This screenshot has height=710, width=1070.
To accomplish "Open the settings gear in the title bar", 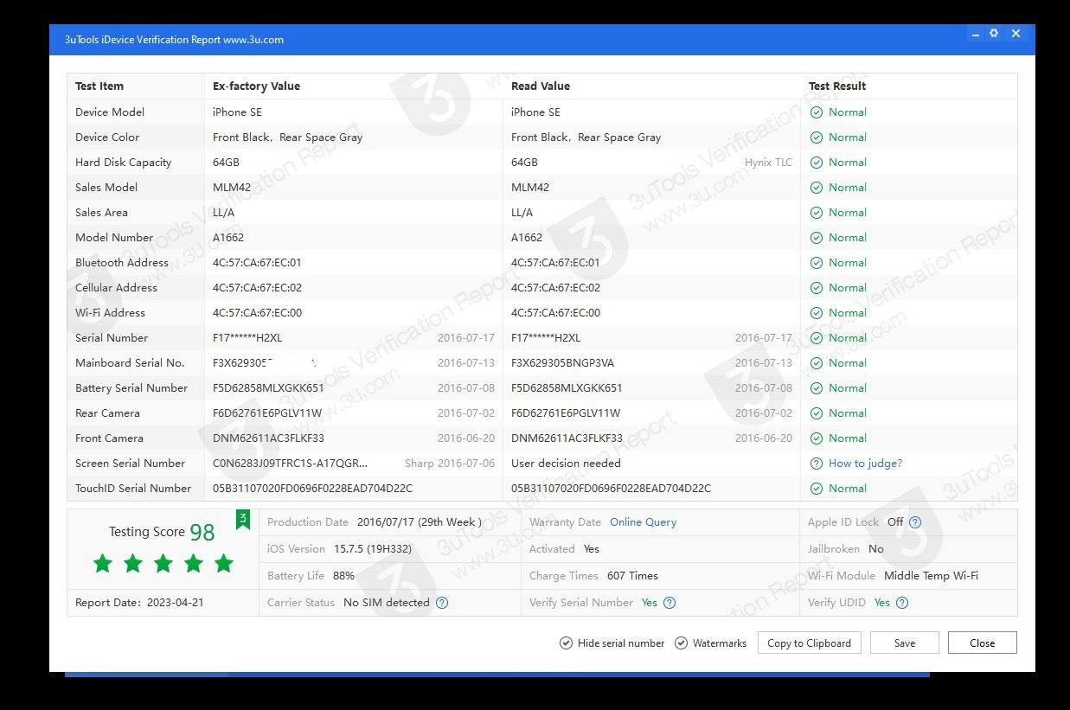I will (x=994, y=34).
